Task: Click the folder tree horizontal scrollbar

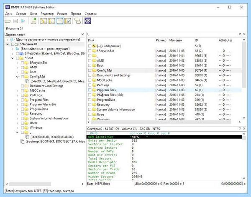Action: point(30,184)
